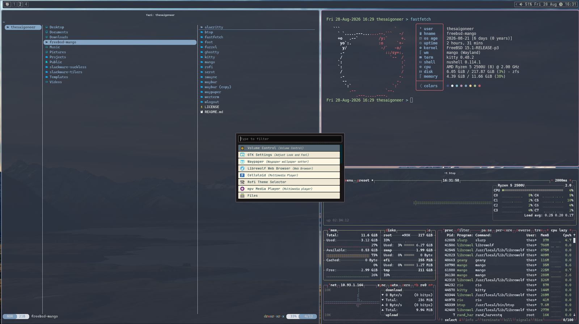
Task: Launch Volume Control from the rofi list
Action: coord(289,148)
